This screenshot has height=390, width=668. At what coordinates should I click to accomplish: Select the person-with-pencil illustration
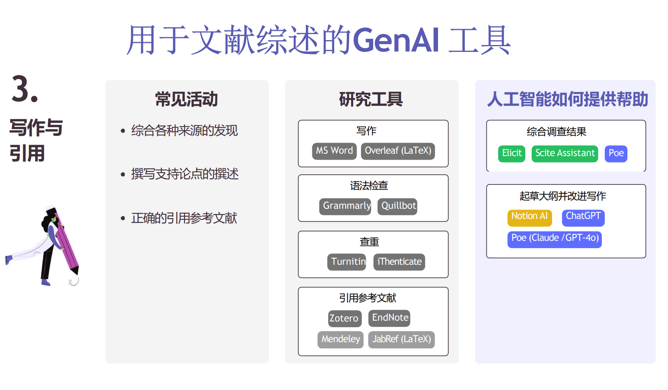(43, 246)
